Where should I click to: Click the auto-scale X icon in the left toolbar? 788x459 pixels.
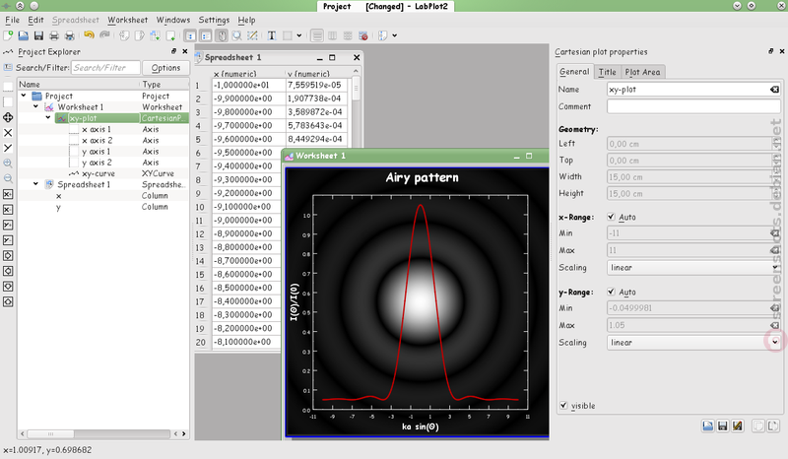[8, 133]
